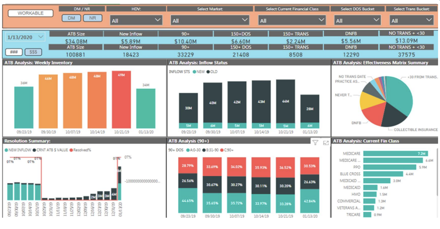Image resolution: width=440 pixels, height=229 pixels.
Task: Click the filter funnel icon on ATB Analysis (90+)
Action: click(x=315, y=143)
